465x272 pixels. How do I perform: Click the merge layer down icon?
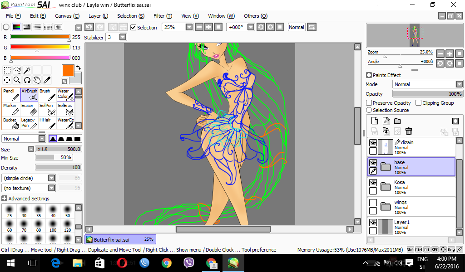(386, 131)
